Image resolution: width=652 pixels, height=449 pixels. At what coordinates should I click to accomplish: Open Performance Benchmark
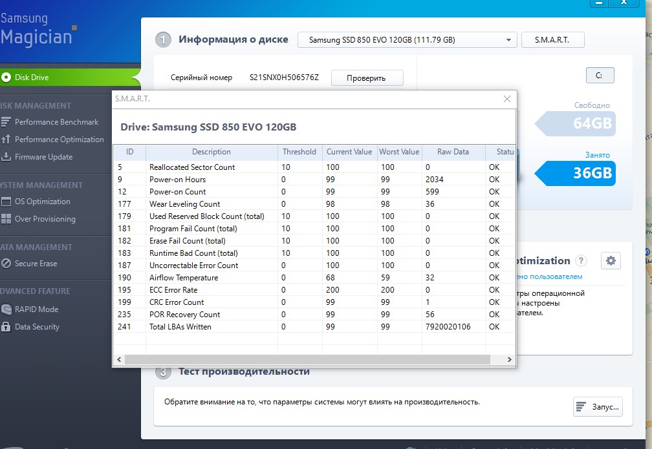click(x=56, y=121)
